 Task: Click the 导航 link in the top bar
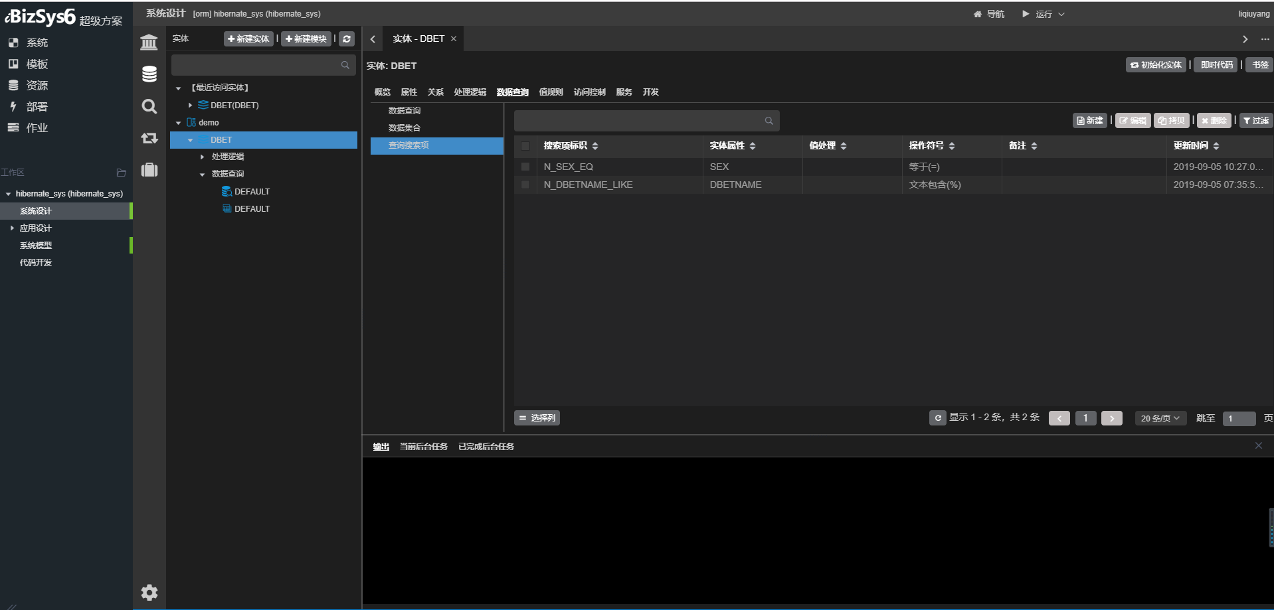pyautogui.click(x=989, y=14)
